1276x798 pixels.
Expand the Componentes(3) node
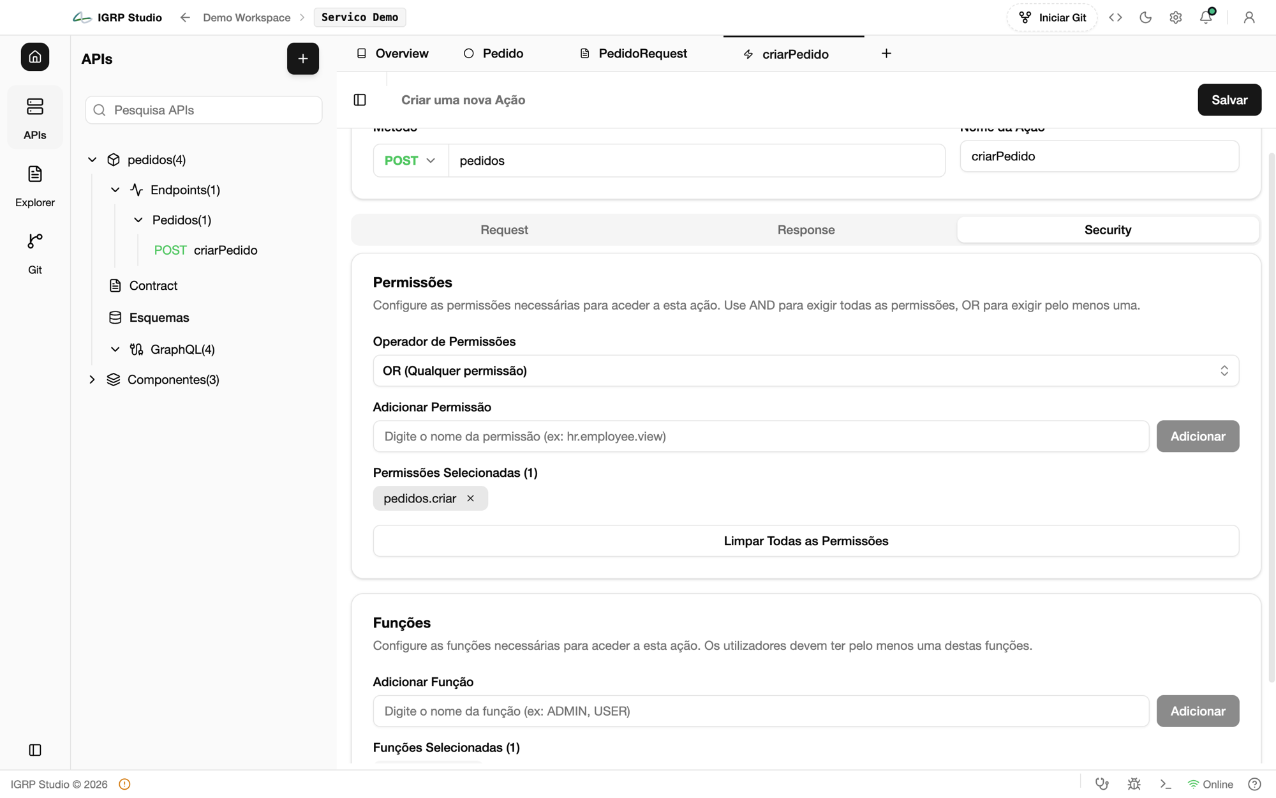pyautogui.click(x=93, y=379)
